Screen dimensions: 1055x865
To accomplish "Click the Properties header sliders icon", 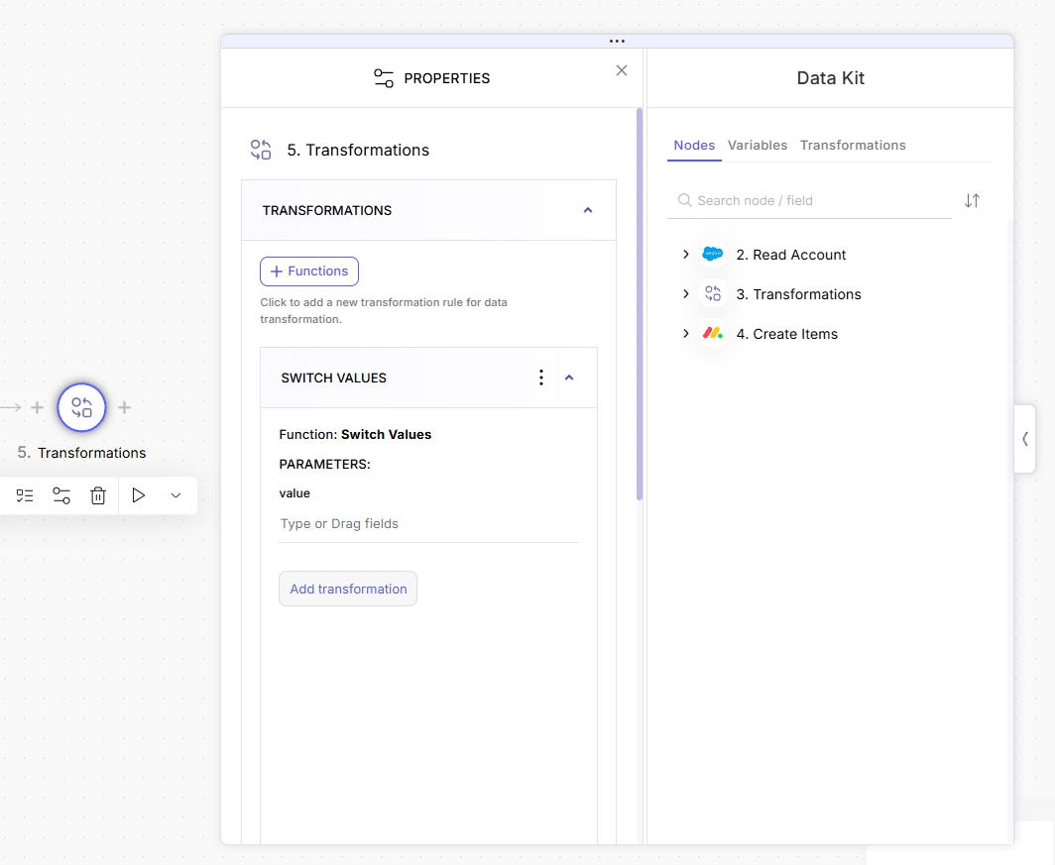I will click(384, 78).
